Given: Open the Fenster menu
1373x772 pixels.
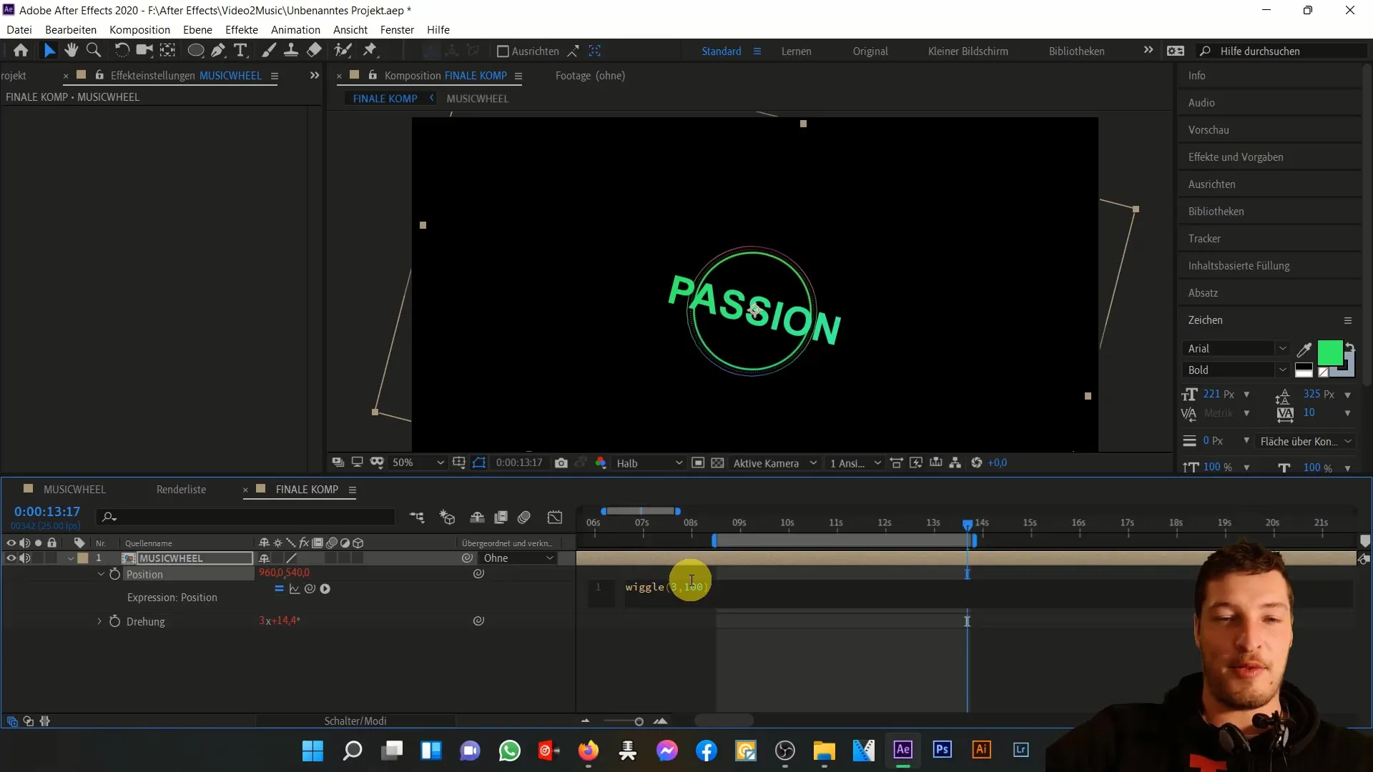Looking at the screenshot, I should pos(397,30).
